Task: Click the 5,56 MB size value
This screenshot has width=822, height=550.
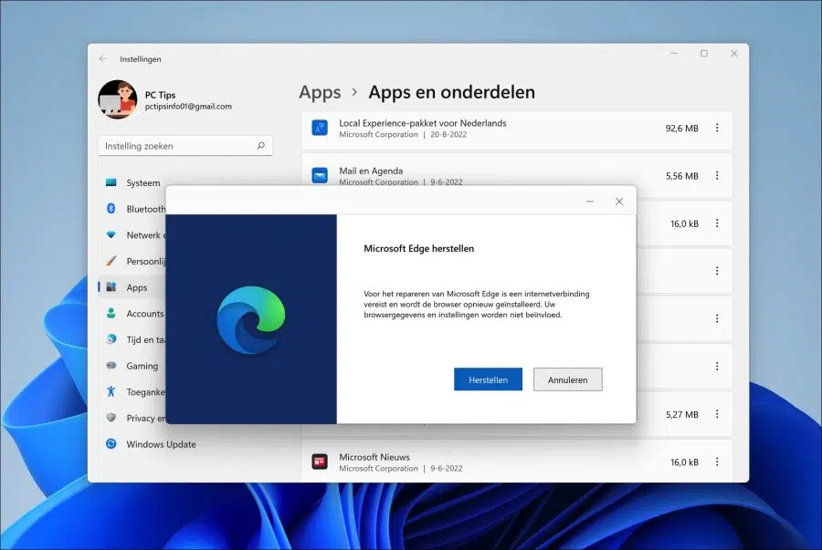Action: [x=682, y=176]
